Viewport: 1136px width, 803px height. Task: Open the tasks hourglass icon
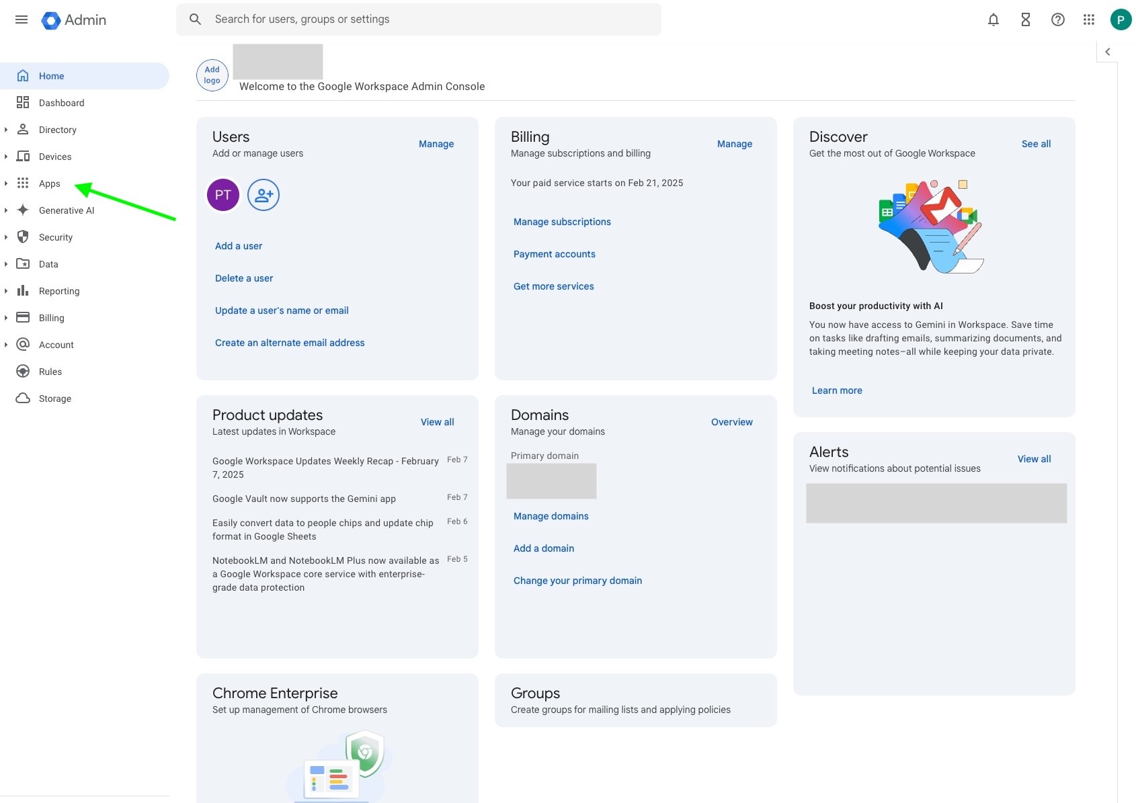click(x=1026, y=19)
